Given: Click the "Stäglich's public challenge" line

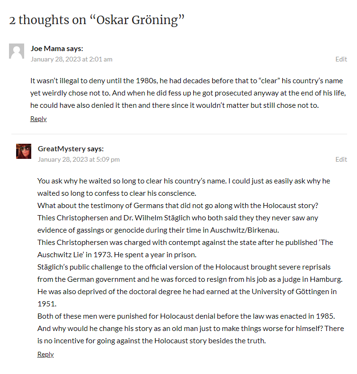Looking at the screenshot, I should [x=184, y=267].
